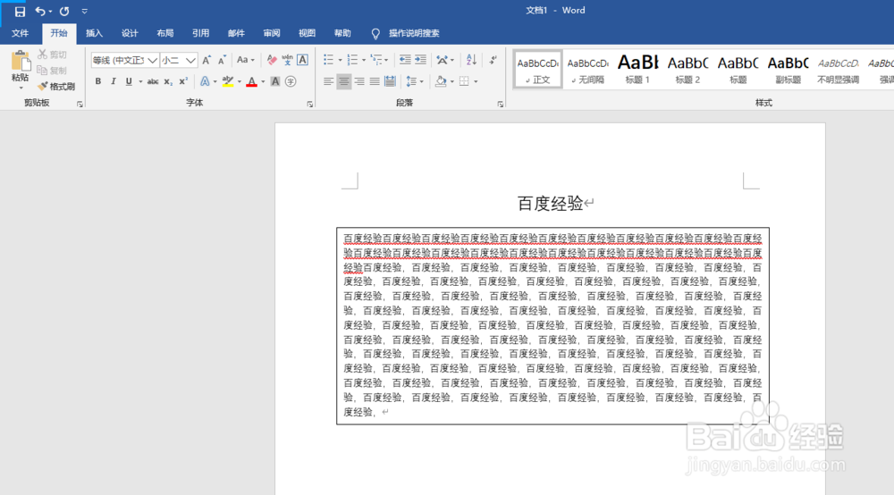Justify the text
The image size is (894, 495).
click(x=375, y=81)
